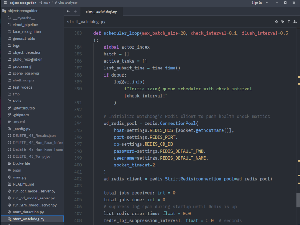Click the .gitattributes git icon
The width and height of the screenshot is (300, 225).
point(9,108)
